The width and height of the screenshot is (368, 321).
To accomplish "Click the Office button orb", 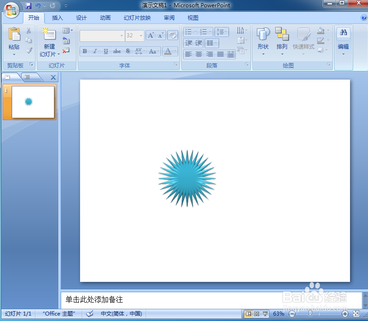I will tap(11, 10).
